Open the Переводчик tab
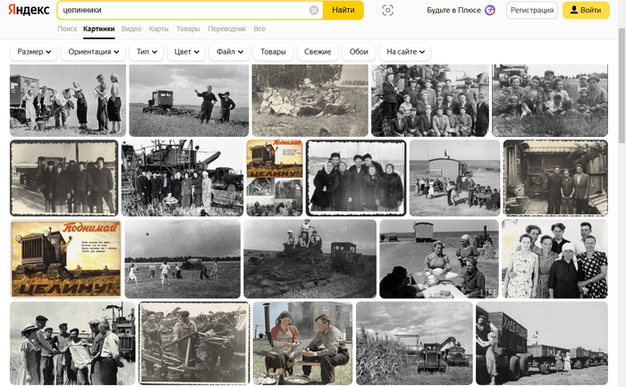 tap(226, 29)
